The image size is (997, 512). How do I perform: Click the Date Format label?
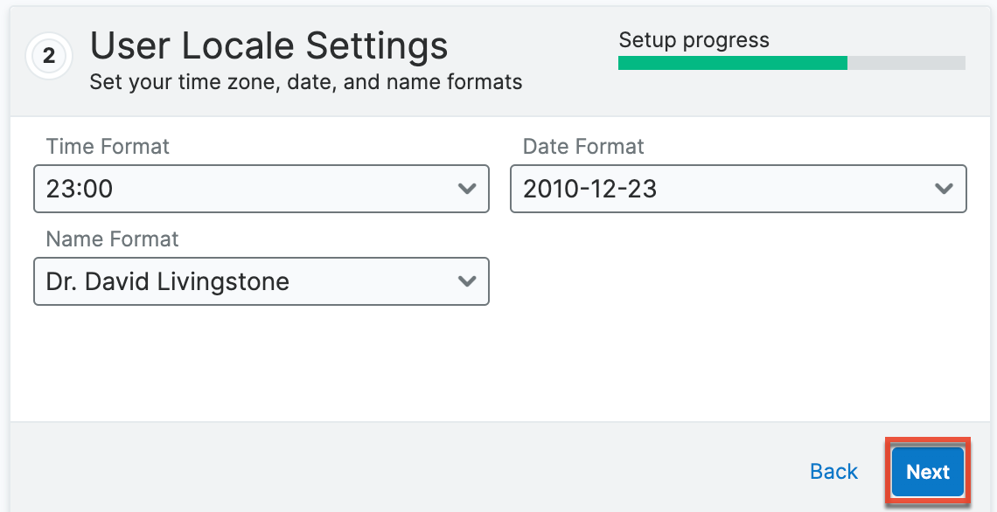pyautogui.click(x=582, y=147)
